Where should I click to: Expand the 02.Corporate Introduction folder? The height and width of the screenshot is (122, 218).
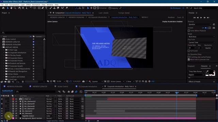coord(4,53)
